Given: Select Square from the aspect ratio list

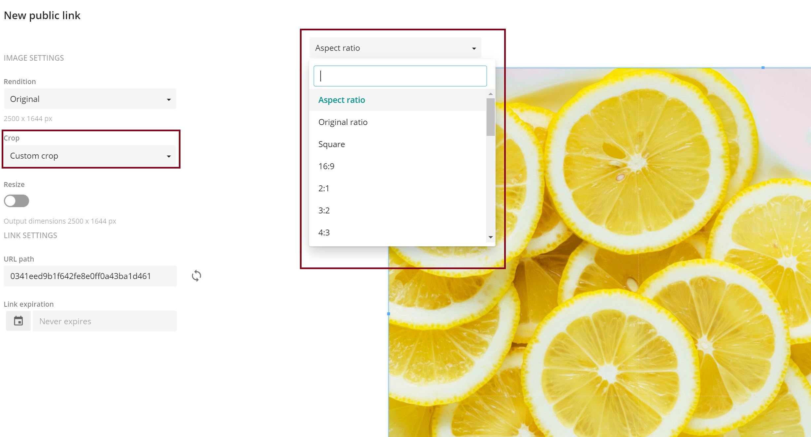Looking at the screenshot, I should pyautogui.click(x=331, y=144).
